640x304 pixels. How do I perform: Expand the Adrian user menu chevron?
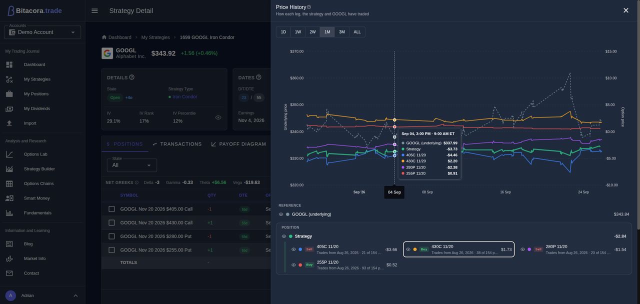click(75, 295)
